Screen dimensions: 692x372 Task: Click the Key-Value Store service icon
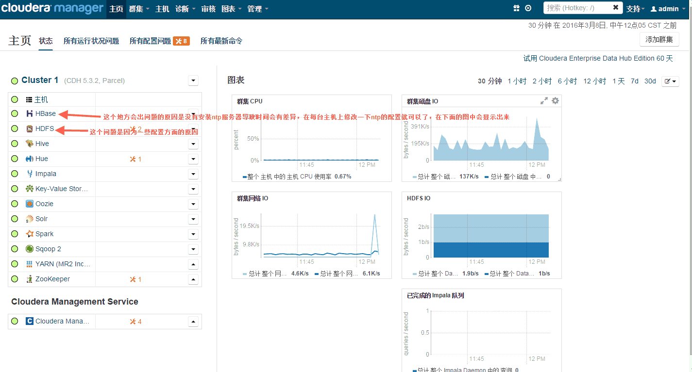tap(30, 189)
